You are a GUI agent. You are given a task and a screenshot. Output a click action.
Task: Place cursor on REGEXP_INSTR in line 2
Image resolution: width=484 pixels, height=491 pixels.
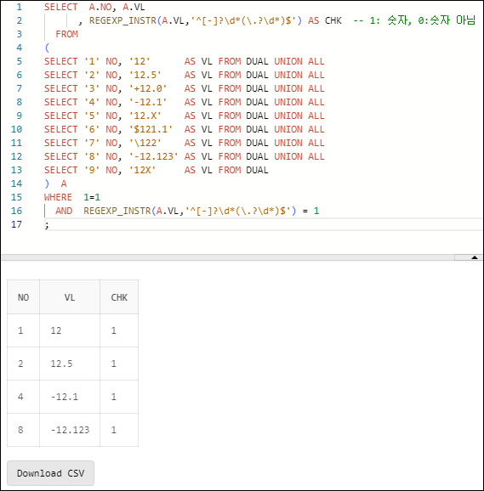pyautogui.click(x=122, y=20)
